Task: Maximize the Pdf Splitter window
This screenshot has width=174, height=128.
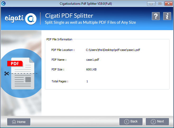Action: 160,4
